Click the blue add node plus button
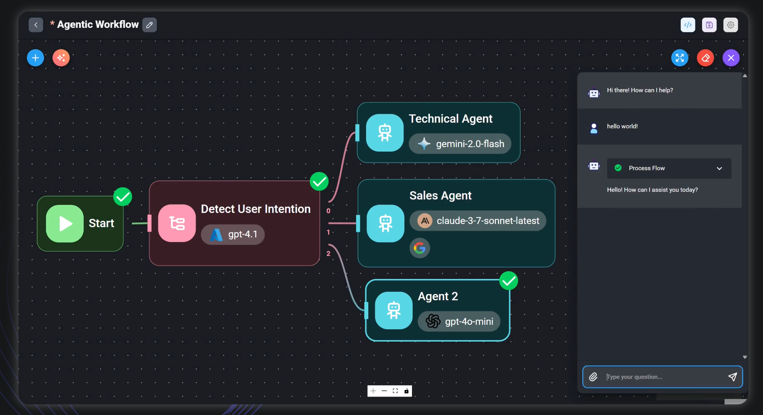Image resolution: width=763 pixels, height=415 pixels. (x=35, y=58)
